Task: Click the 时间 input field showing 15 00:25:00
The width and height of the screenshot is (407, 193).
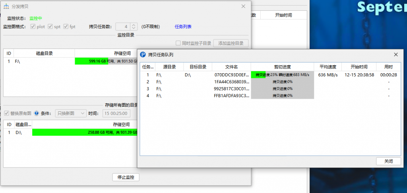Action: pos(116,113)
